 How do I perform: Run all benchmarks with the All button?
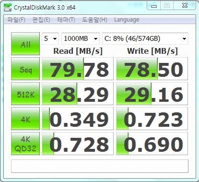[25, 44]
